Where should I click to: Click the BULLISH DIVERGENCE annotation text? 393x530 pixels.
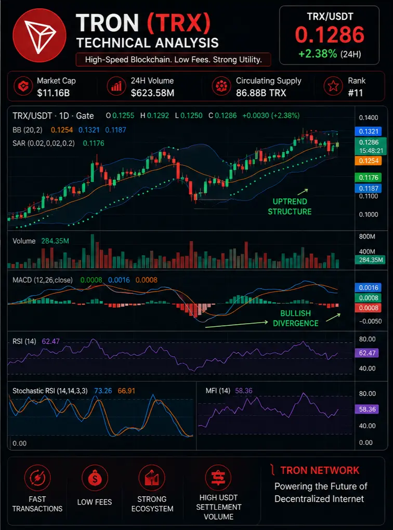295,319
